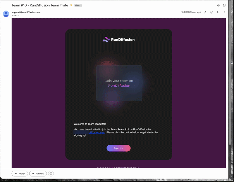
Task: Click the 'Join your team on RunDiffusion' image
Action: 119,83
